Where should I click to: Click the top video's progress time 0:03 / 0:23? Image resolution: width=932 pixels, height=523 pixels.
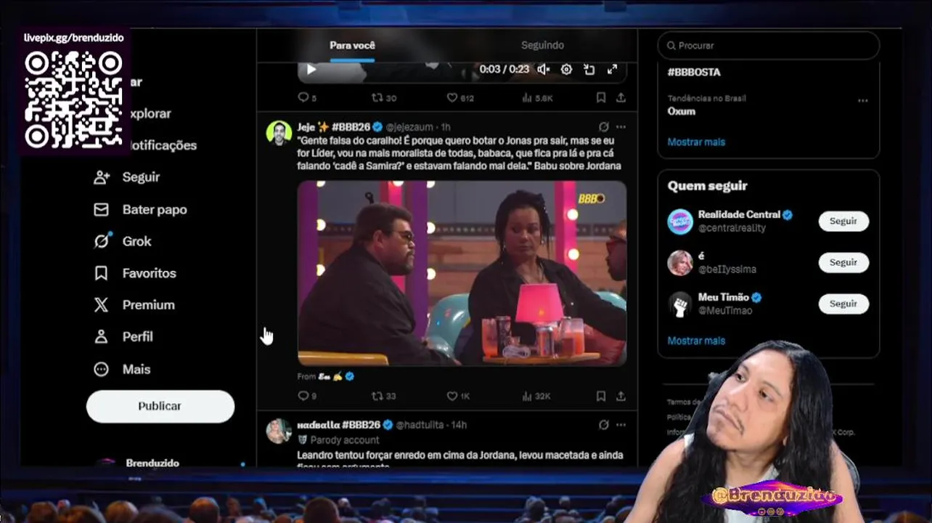[504, 70]
